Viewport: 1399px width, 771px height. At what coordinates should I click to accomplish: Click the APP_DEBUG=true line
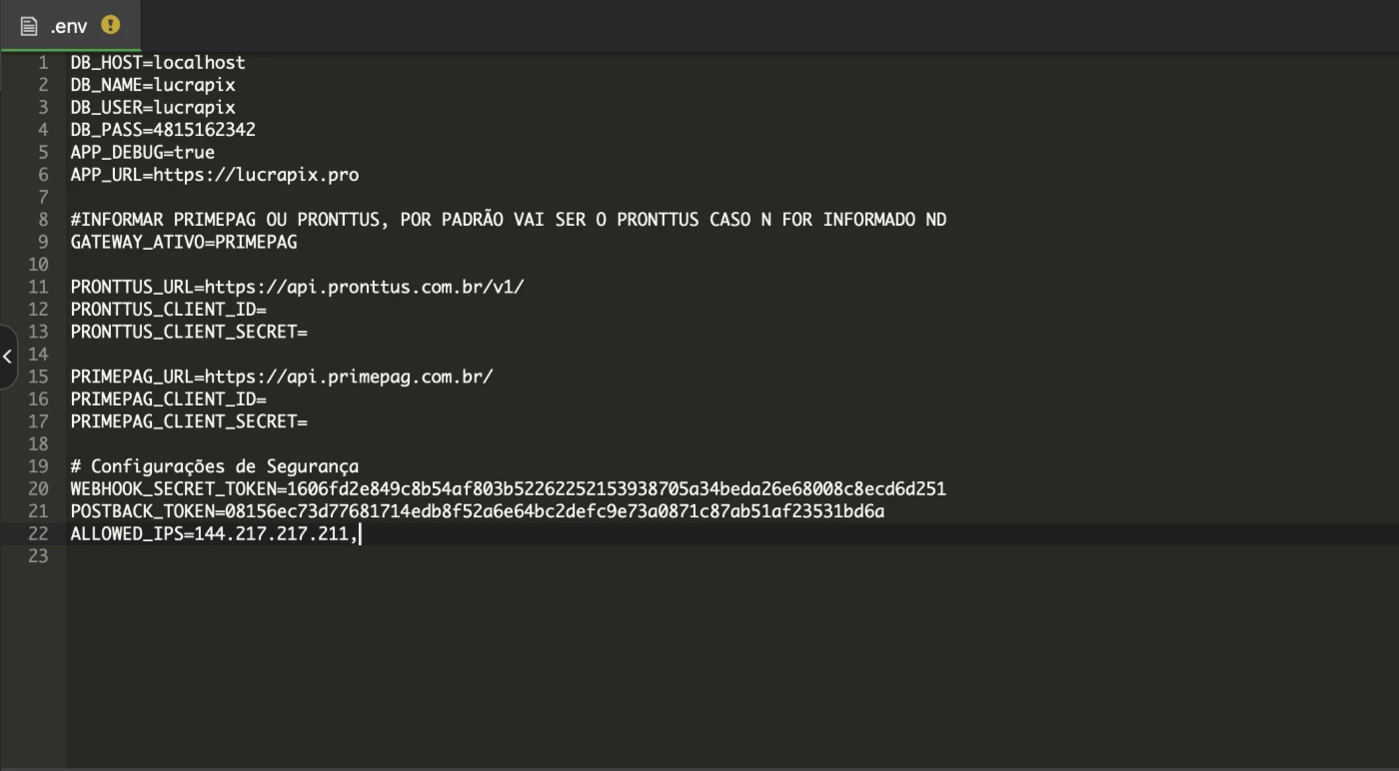tap(143, 153)
